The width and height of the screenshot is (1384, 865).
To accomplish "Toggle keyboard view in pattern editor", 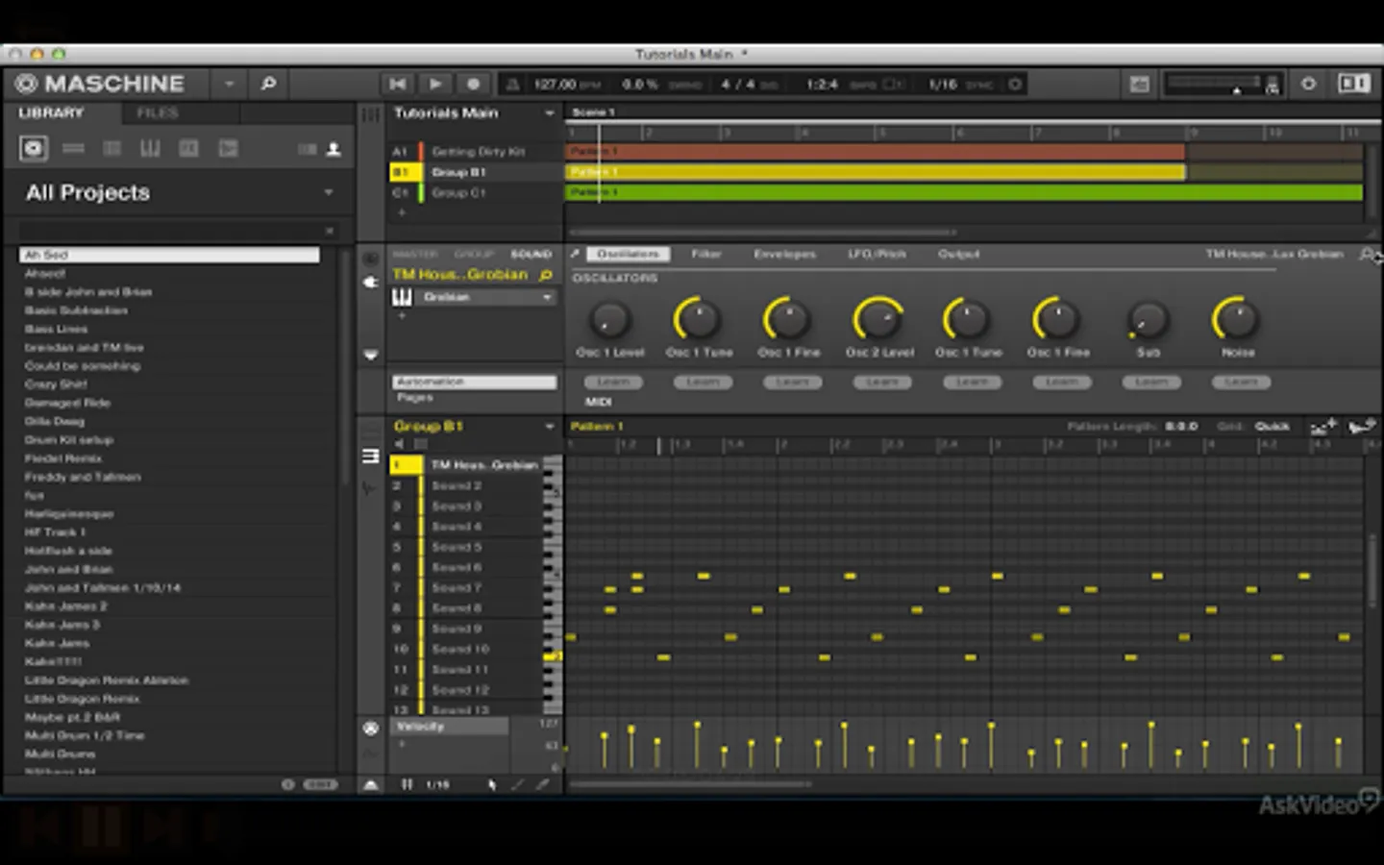I will pyautogui.click(x=369, y=456).
